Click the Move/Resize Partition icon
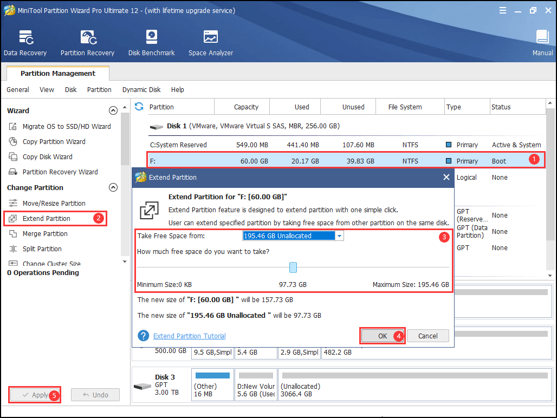557x418 pixels. [13, 204]
